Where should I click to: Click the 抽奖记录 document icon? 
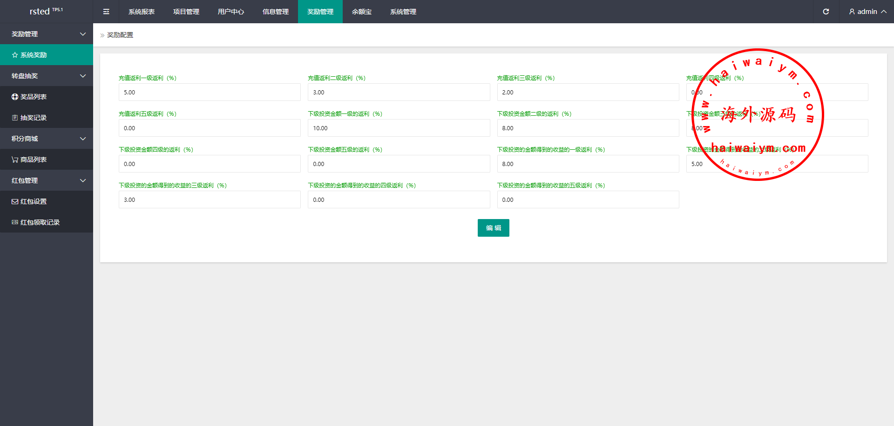pos(15,118)
